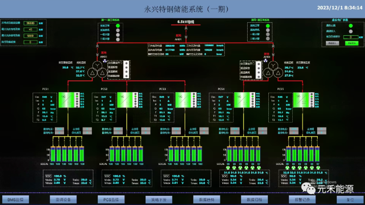The width and height of the screenshot is (365, 205).
Task: Click the 36800 kW input field
Action: (30, 23)
